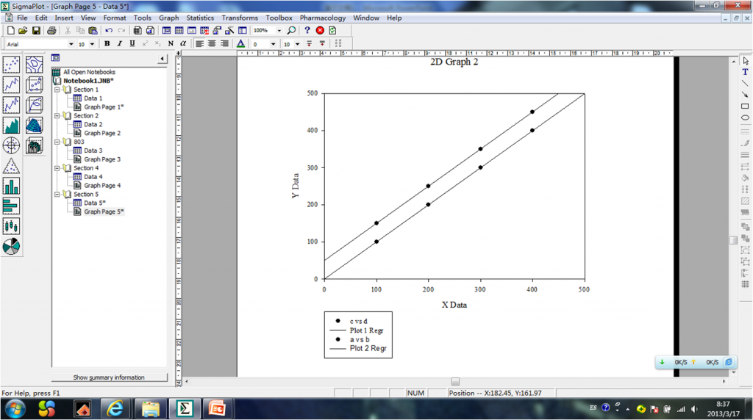Screen dimensions: 753x420
Task: Select the ternary plot graph type
Action: [11, 166]
